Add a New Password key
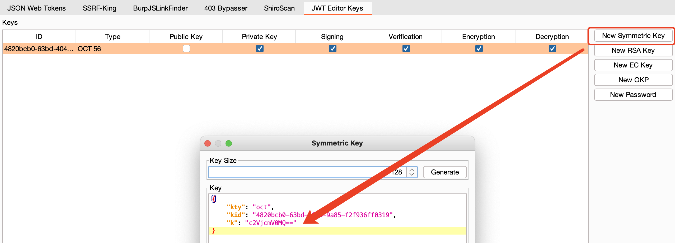 [633, 95]
